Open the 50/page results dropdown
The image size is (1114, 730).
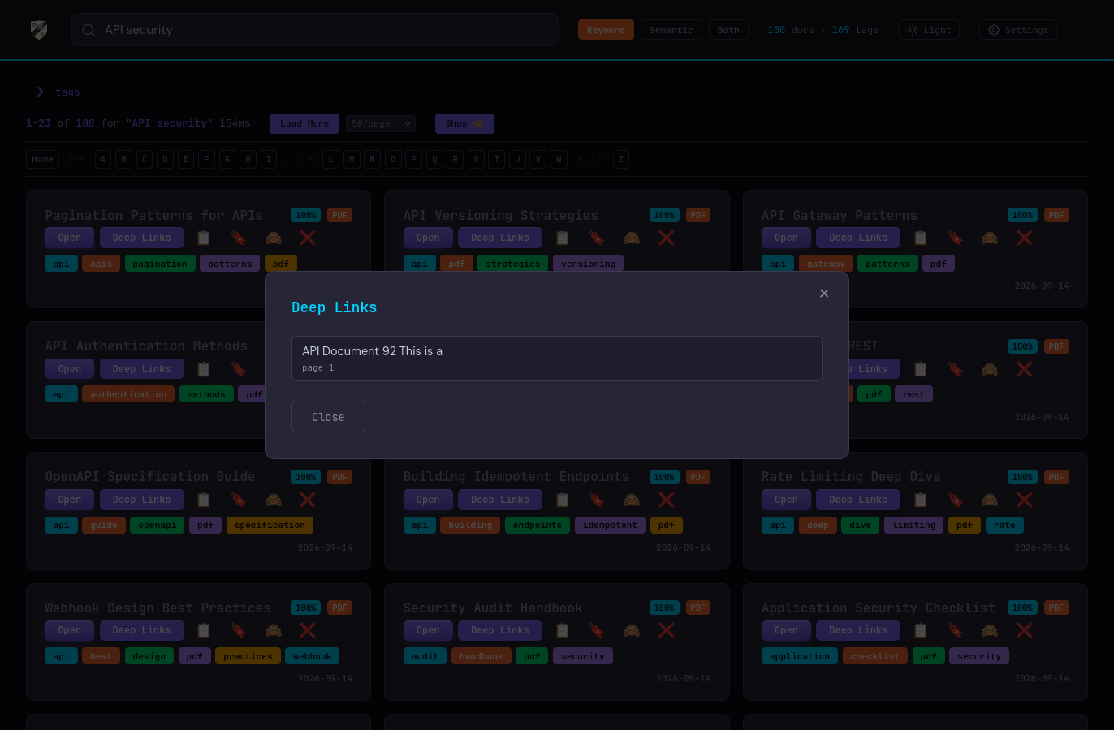(x=381, y=123)
